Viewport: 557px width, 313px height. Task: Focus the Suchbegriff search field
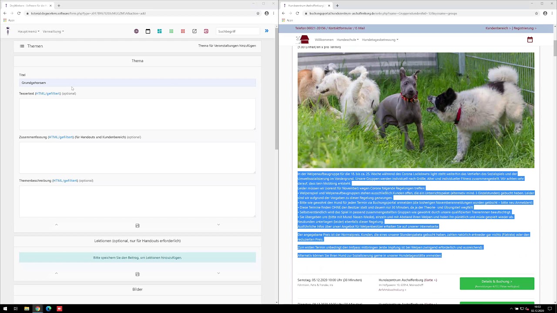238,31
